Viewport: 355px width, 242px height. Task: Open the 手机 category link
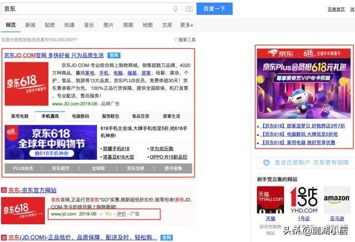(104, 73)
